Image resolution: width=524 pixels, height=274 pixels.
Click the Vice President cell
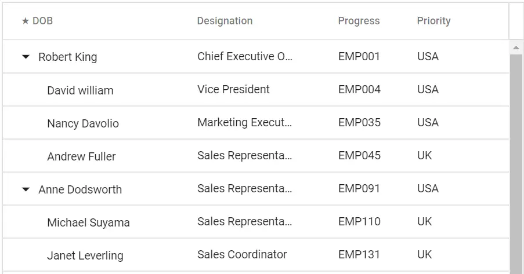[233, 90]
